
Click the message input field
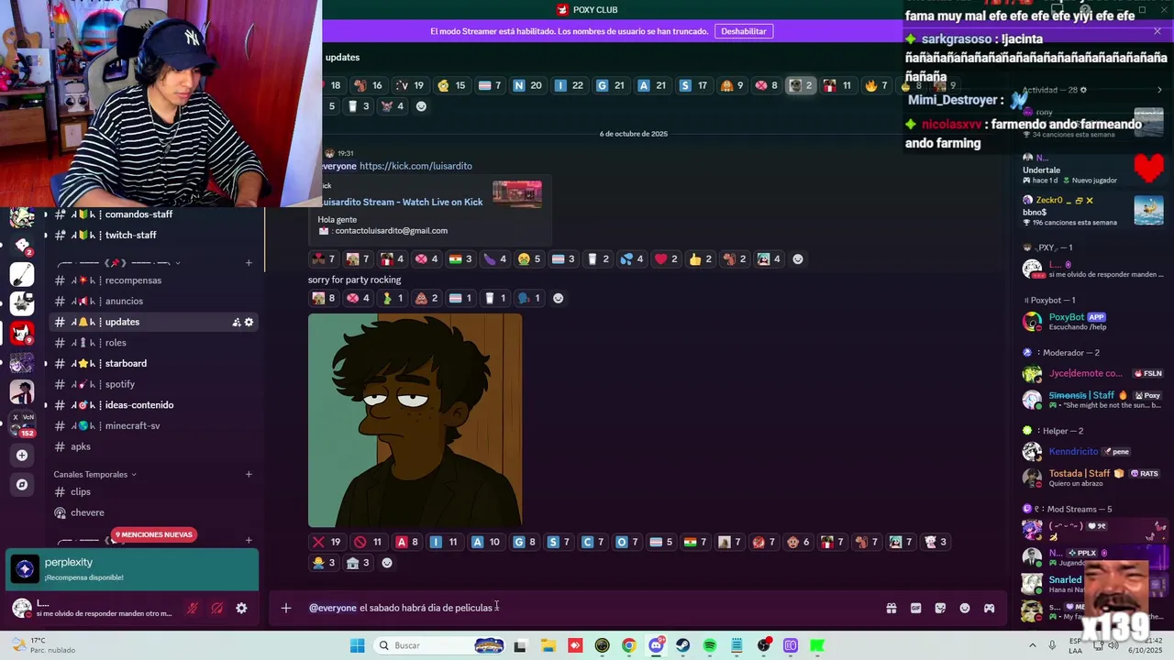click(x=587, y=608)
